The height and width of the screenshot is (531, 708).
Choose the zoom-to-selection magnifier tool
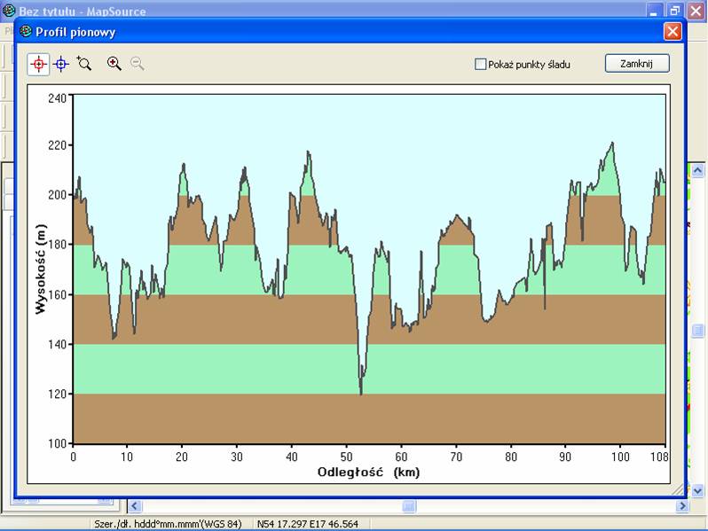tap(84, 64)
